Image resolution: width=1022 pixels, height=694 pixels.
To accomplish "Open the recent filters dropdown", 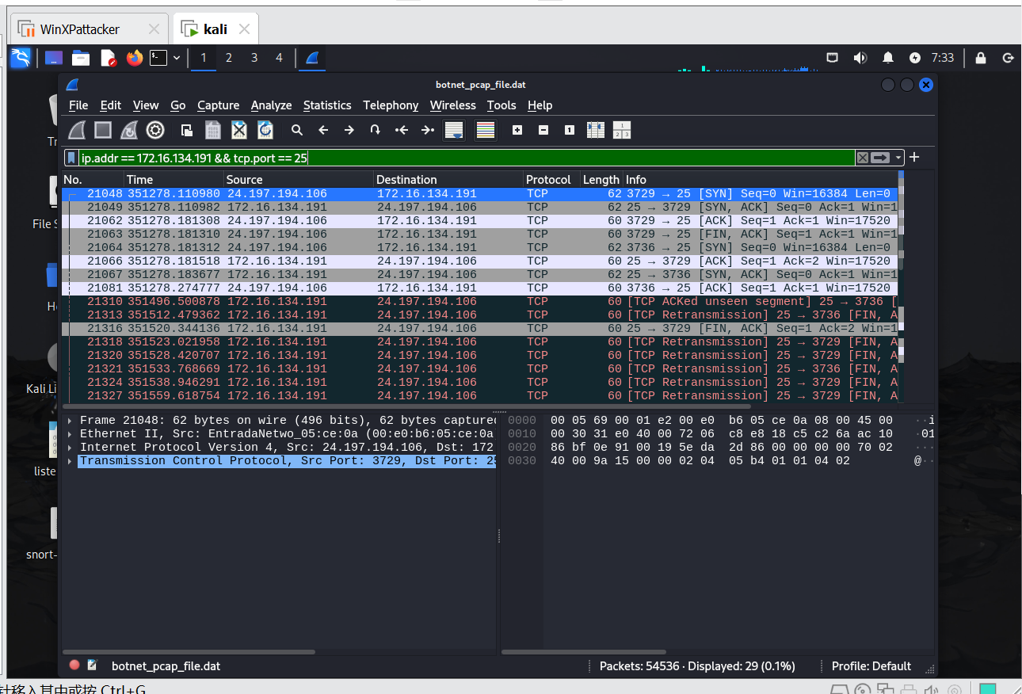I will point(898,158).
